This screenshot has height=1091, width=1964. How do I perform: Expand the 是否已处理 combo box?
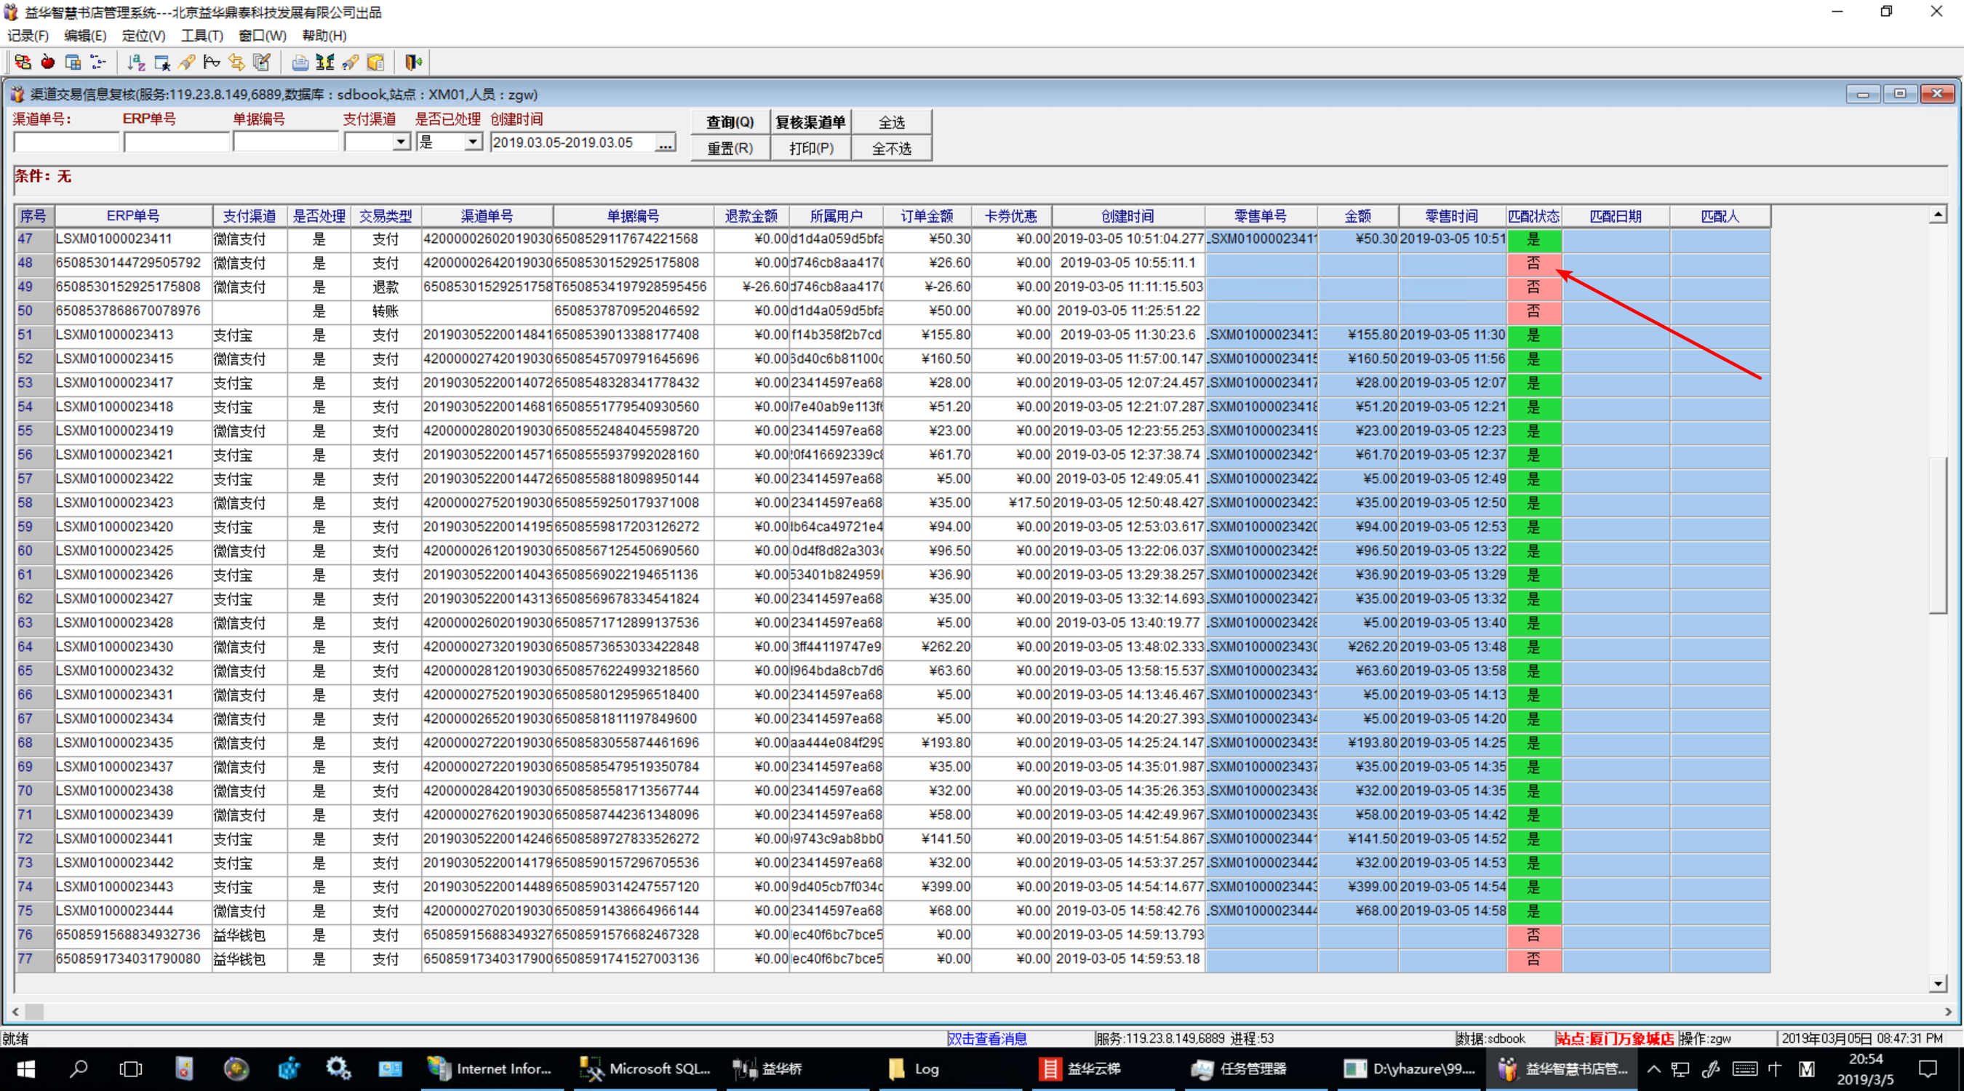[x=473, y=142]
